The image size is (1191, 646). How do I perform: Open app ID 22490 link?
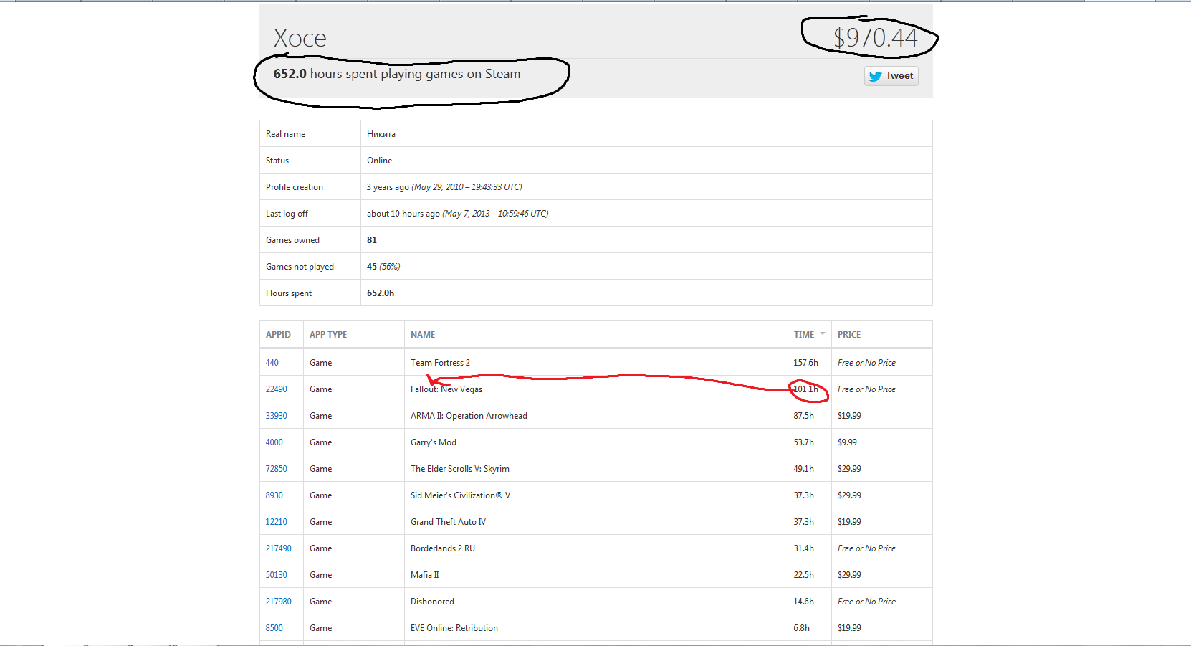click(x=277, y=389)
